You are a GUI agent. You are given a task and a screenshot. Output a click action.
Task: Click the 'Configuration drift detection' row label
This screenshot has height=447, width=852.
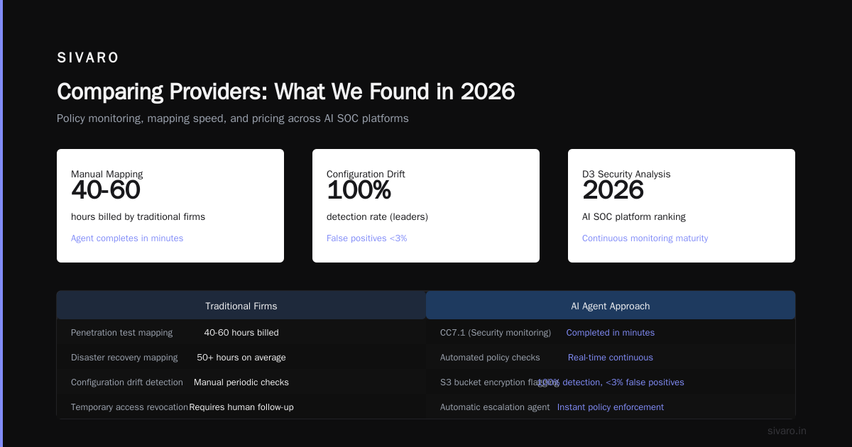click(127, 382)
